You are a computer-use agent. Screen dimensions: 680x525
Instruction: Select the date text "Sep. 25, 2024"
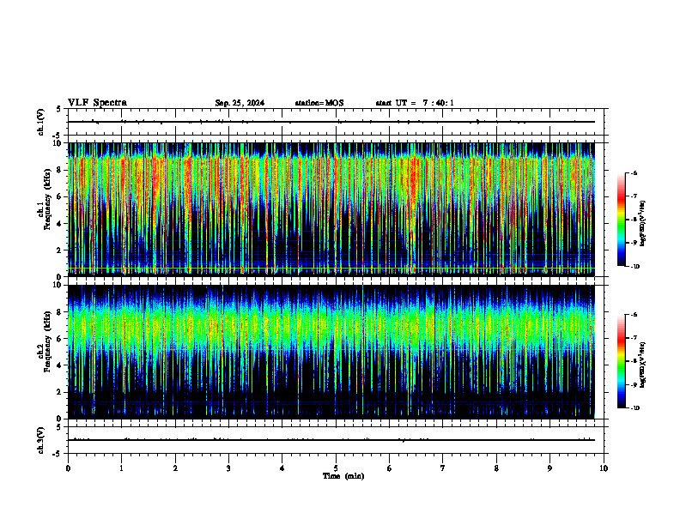coord(240,103)
